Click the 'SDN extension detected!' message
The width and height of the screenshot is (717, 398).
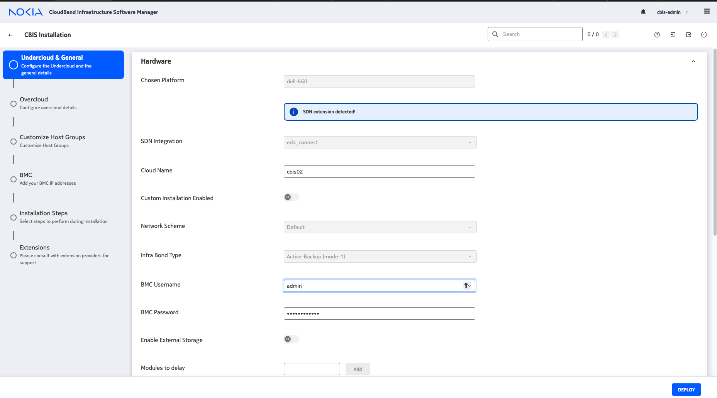coord(329,112)
